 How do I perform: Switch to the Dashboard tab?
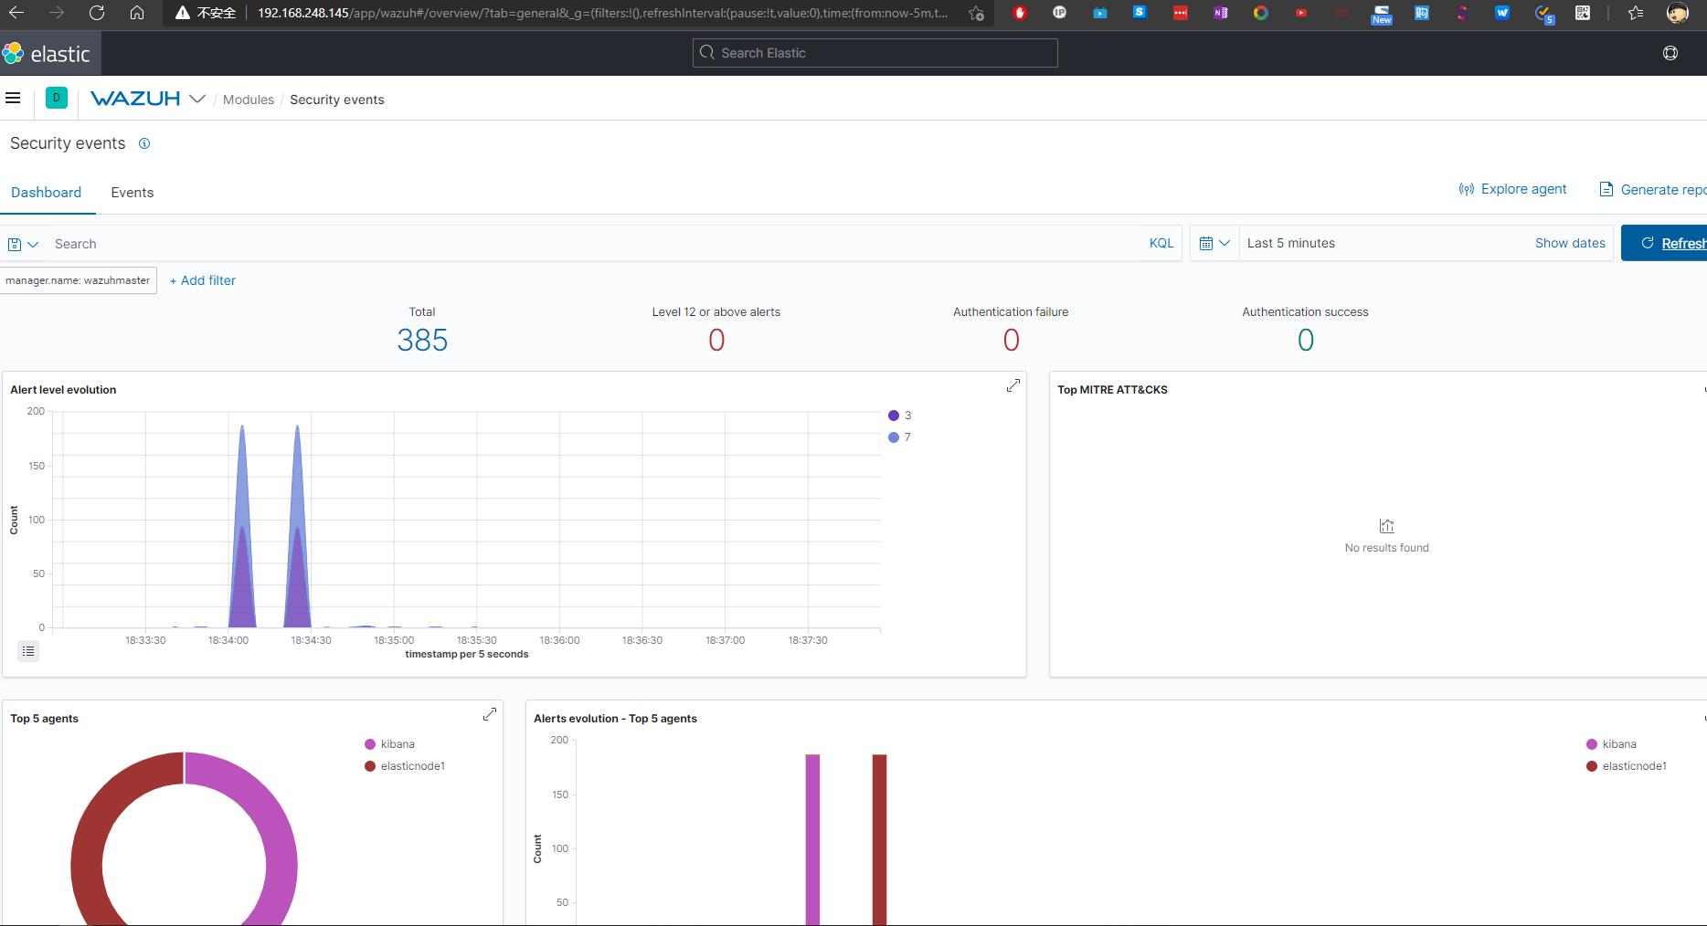click(x=46, y=193)
